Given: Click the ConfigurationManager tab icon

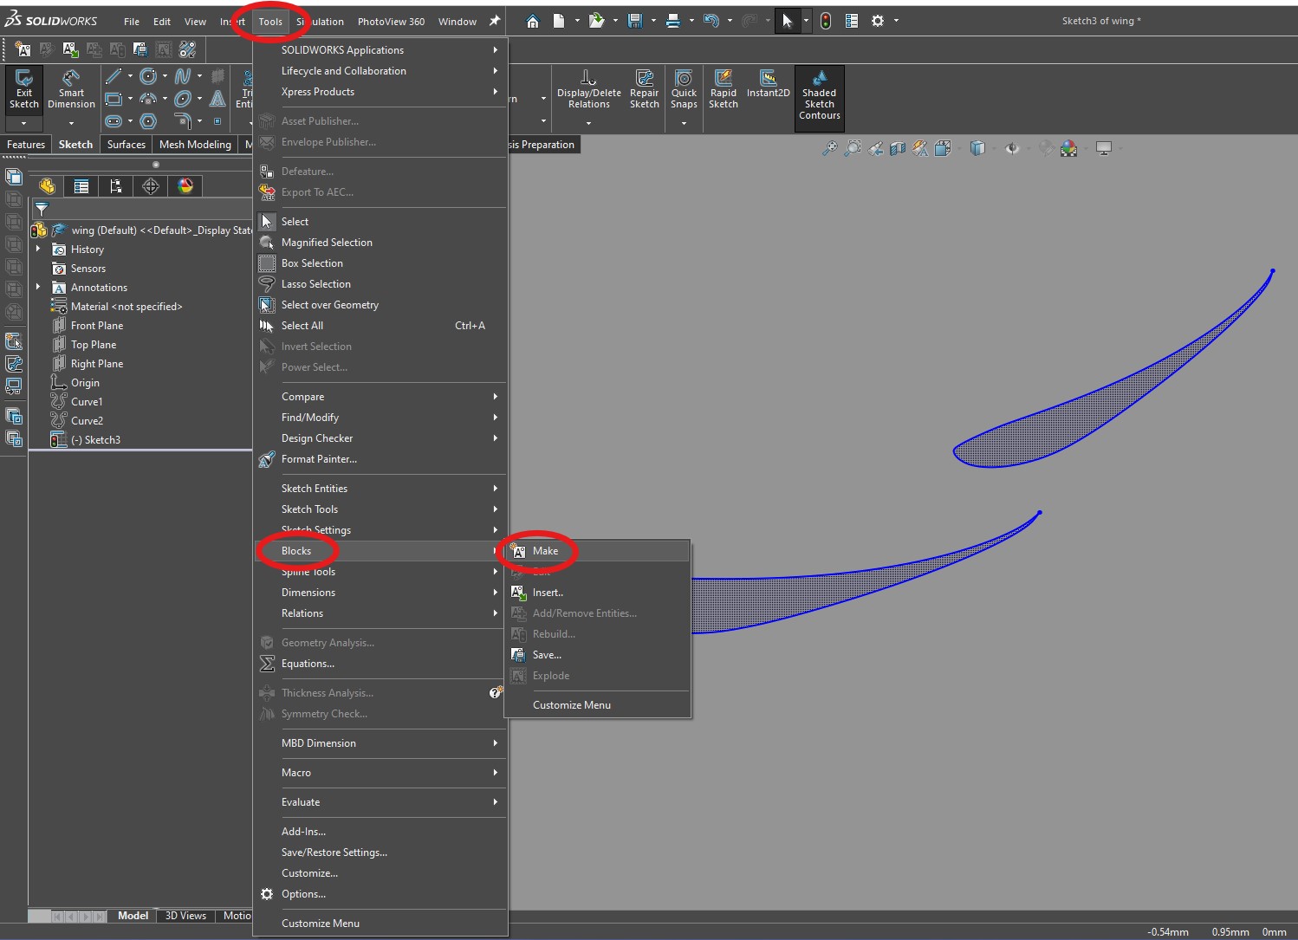Looking at the screenshot, I should 116,185.
